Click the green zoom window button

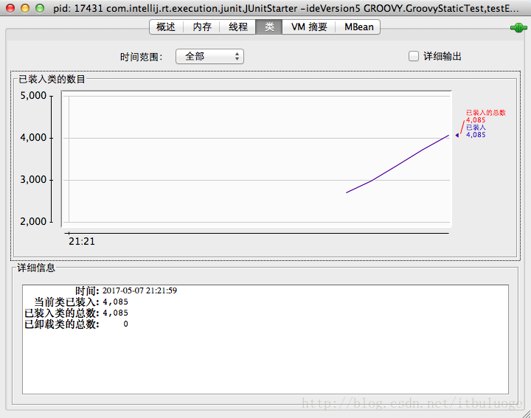point(40,8)
